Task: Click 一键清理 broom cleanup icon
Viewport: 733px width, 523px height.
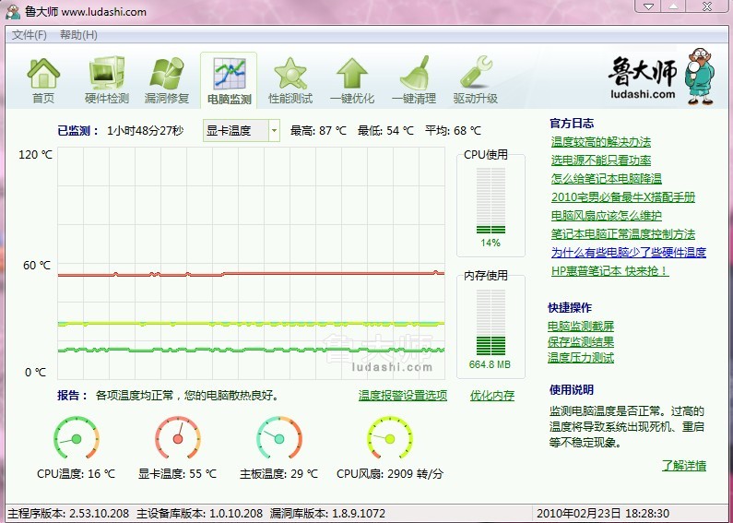Action: pos(414,80)
